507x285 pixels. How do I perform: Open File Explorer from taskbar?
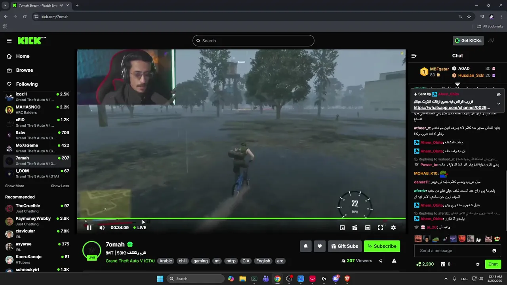(242, 279)
